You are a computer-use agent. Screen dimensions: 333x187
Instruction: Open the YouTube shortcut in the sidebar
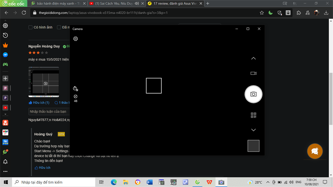(x=6, y=108)
